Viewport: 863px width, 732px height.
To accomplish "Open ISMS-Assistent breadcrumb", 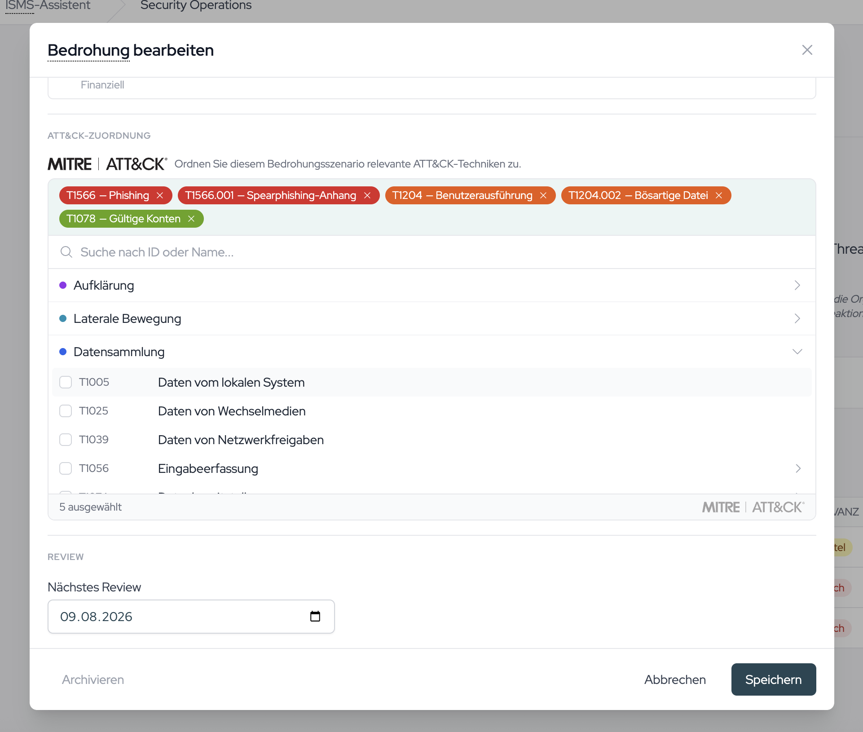I will [x=48, y=5].
